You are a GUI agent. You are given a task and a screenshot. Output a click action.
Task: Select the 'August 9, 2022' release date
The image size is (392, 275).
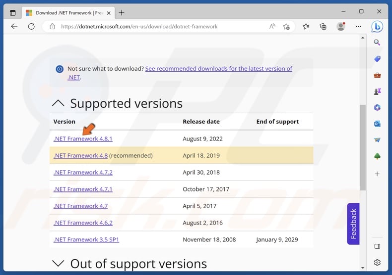[202, 139]
